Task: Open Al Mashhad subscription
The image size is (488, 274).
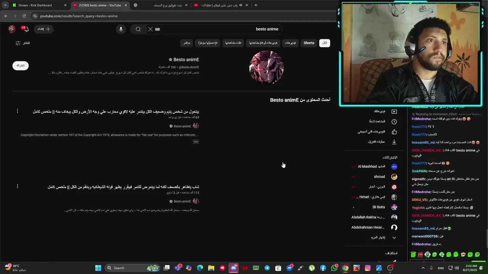Action: (x=374, y=167)
